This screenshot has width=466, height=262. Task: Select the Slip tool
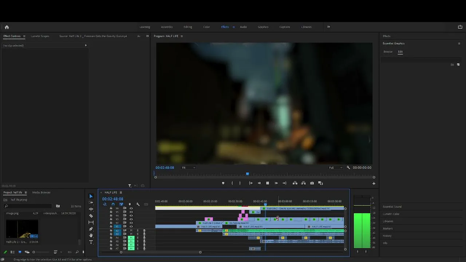91,222
